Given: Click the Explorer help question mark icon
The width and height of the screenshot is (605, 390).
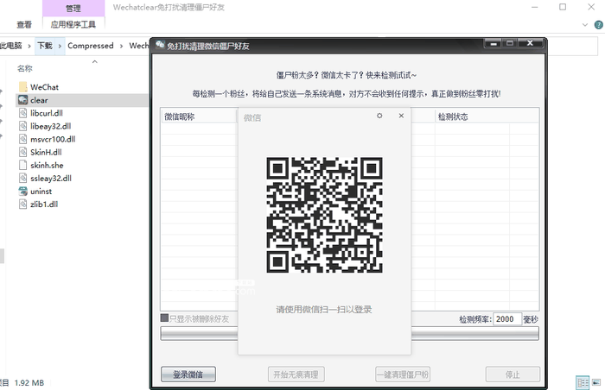Looking at the screenshot, I should click(598, 25).
